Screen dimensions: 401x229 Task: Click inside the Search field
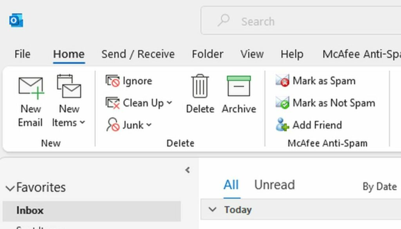point(274,21)
